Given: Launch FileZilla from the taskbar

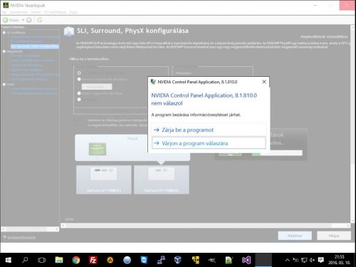Looking at the screenshot, I should coord(93,261).
